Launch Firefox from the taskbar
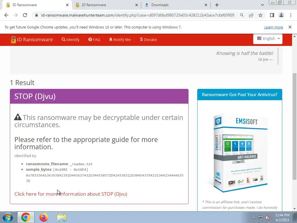 click(44, 217)
